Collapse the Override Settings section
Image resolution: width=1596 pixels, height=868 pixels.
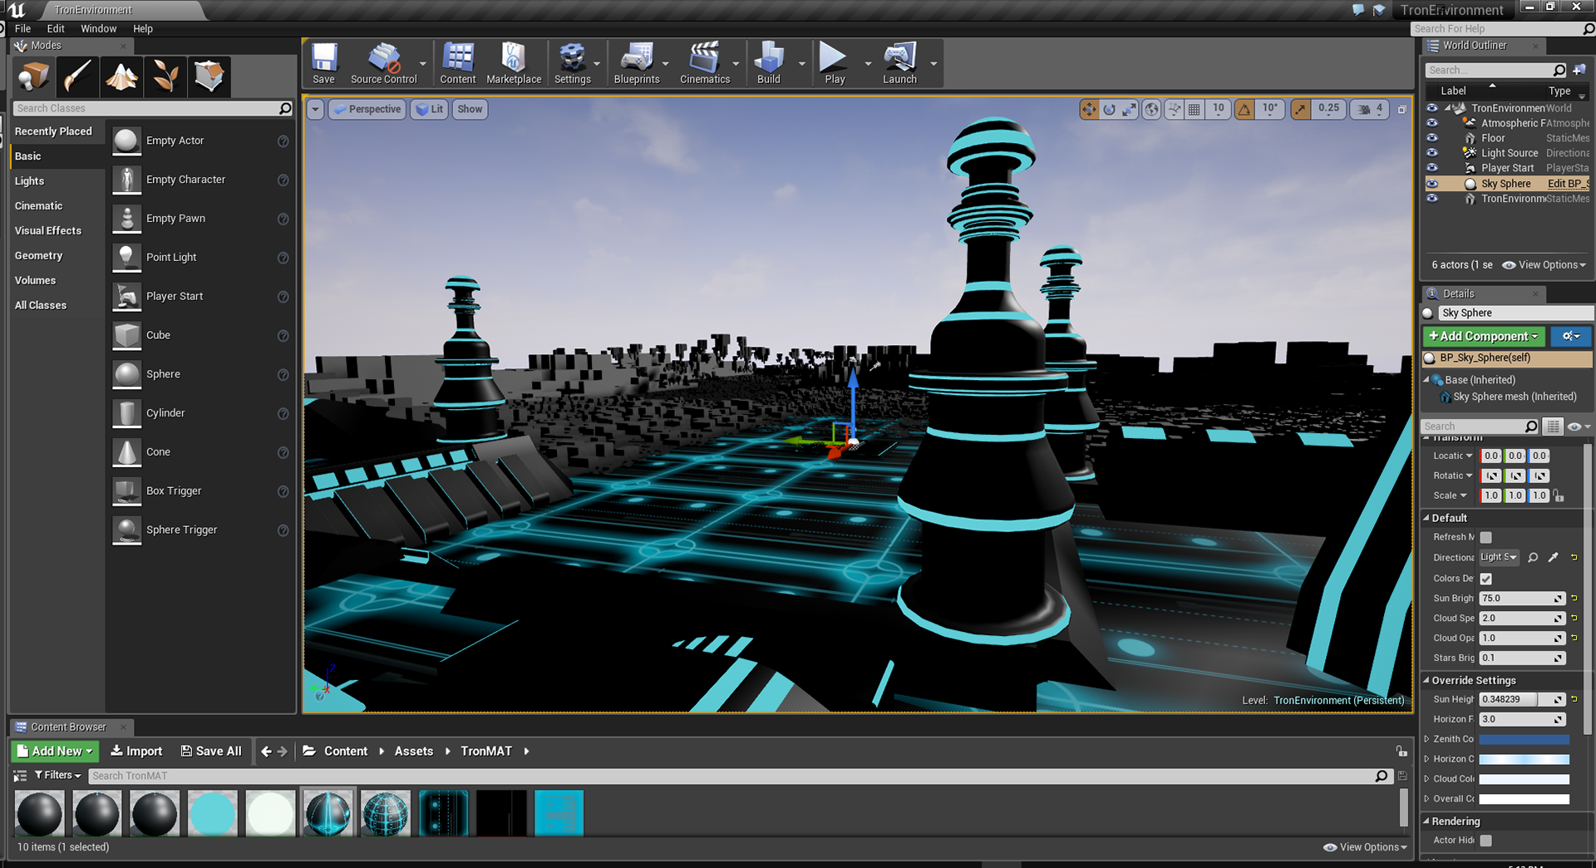[1426, 680]
